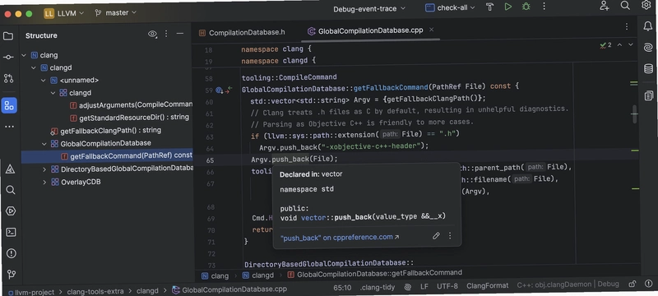
Task: Open Search Everywhere magnifier in title bar
Action: tap(625, 5)
